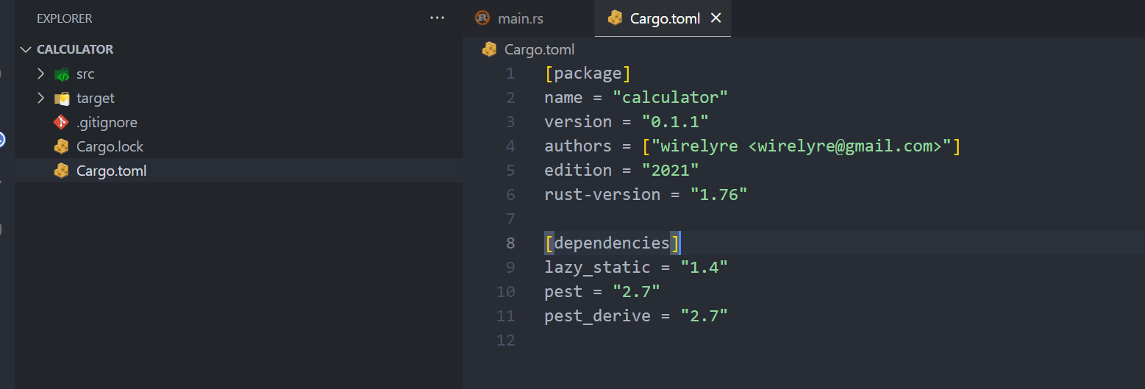Click the Cargo.toml breadcrumb label

point(539,50)
